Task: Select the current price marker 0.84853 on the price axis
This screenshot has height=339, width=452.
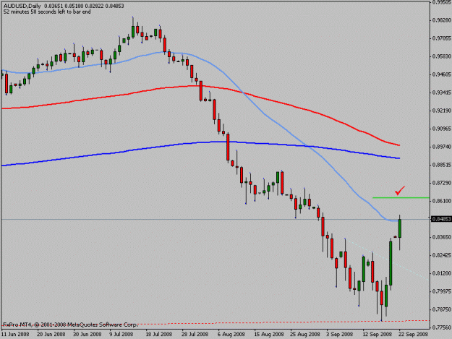Action: tap(441, 220)
